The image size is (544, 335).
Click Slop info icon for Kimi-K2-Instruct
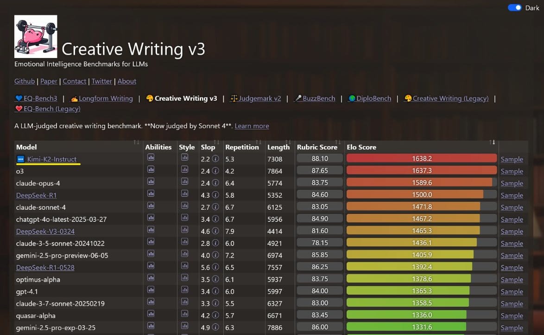[215, 159]
